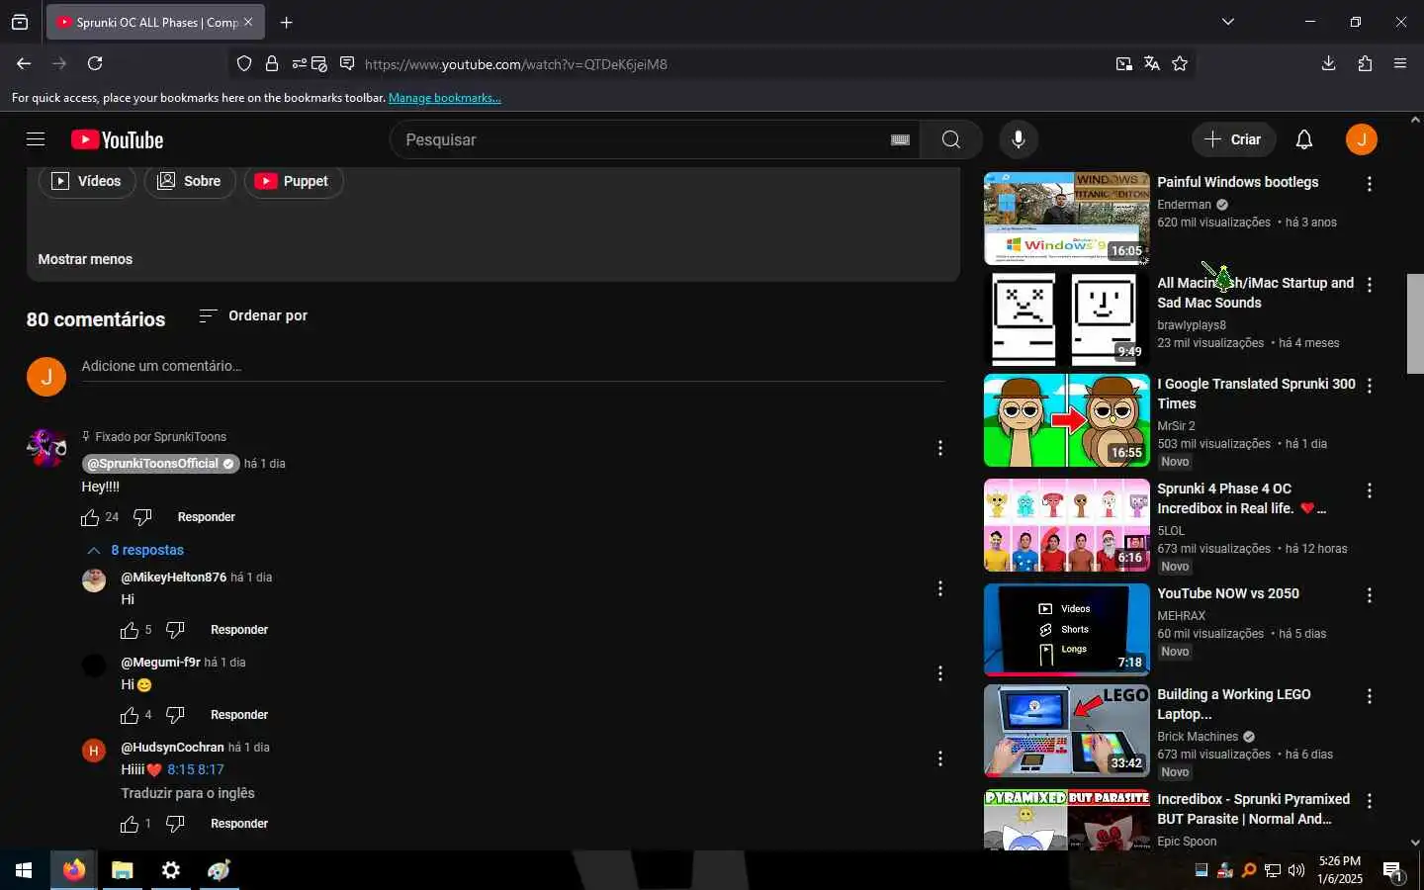The width and height of the screenshot is (1424, 890).
Task: Open menu for YouTube NOW vs 2050
Action: pos(1369,595)
